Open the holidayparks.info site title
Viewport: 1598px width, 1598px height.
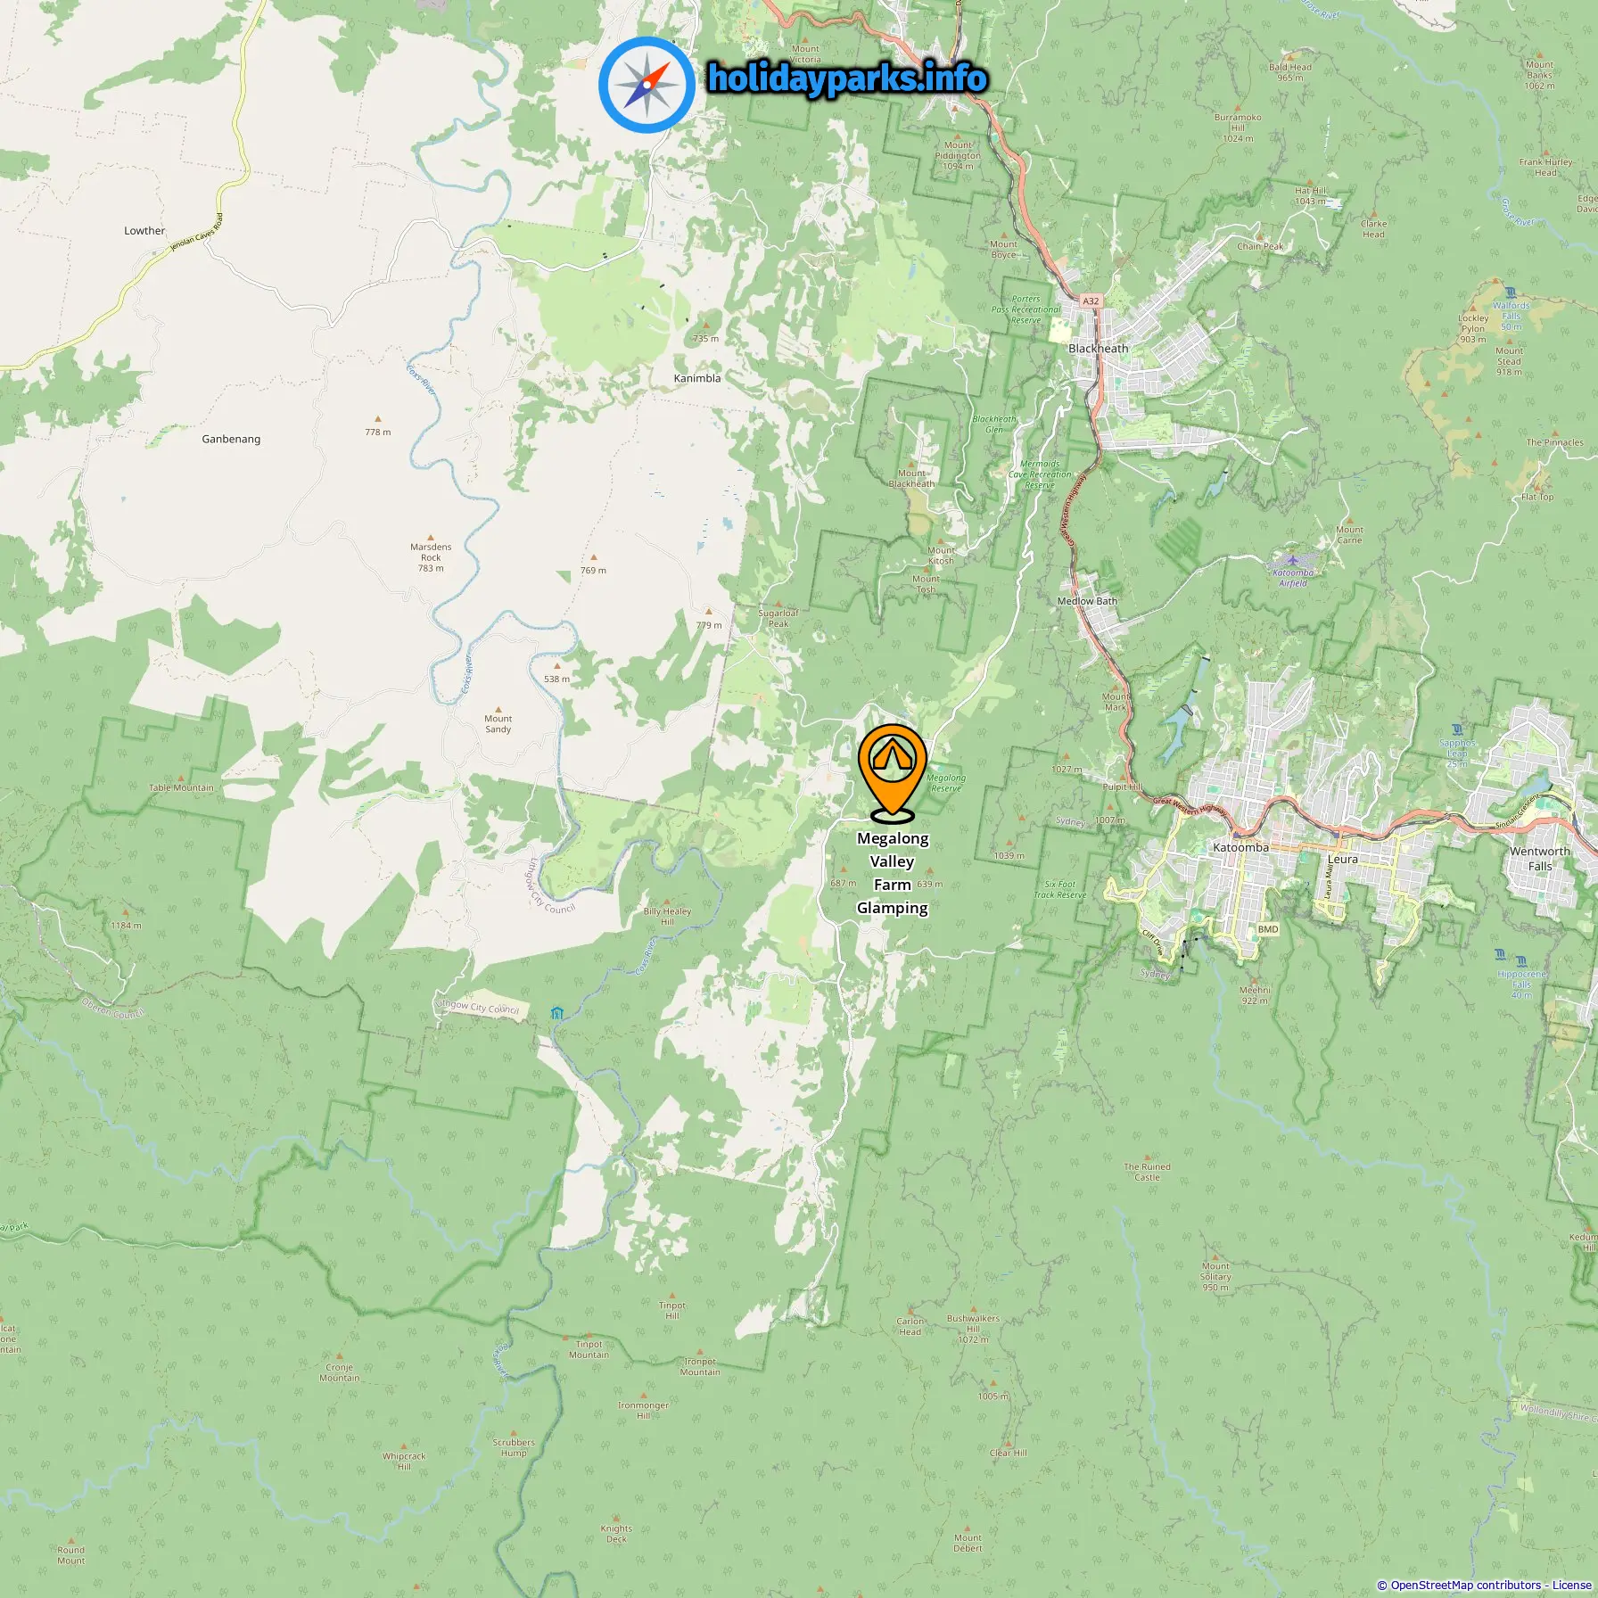tap(847, 78)
